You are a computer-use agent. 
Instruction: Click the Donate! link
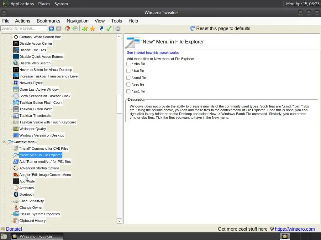[14, 229]
